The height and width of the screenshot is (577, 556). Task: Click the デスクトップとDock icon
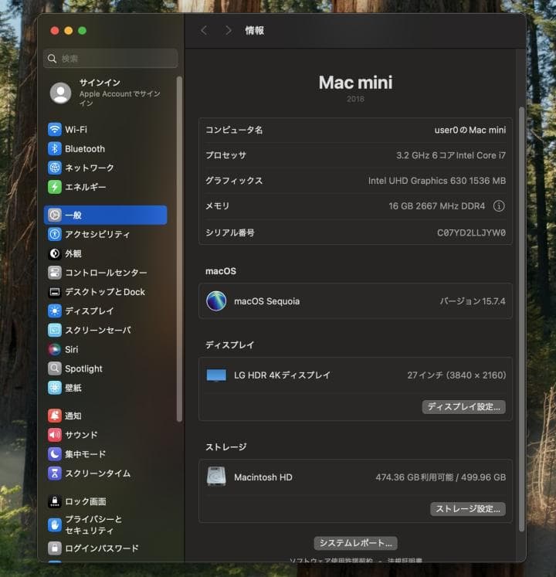(55, 292)
